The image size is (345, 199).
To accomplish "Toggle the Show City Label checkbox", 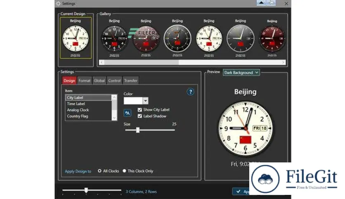I will tap(140, 110).
